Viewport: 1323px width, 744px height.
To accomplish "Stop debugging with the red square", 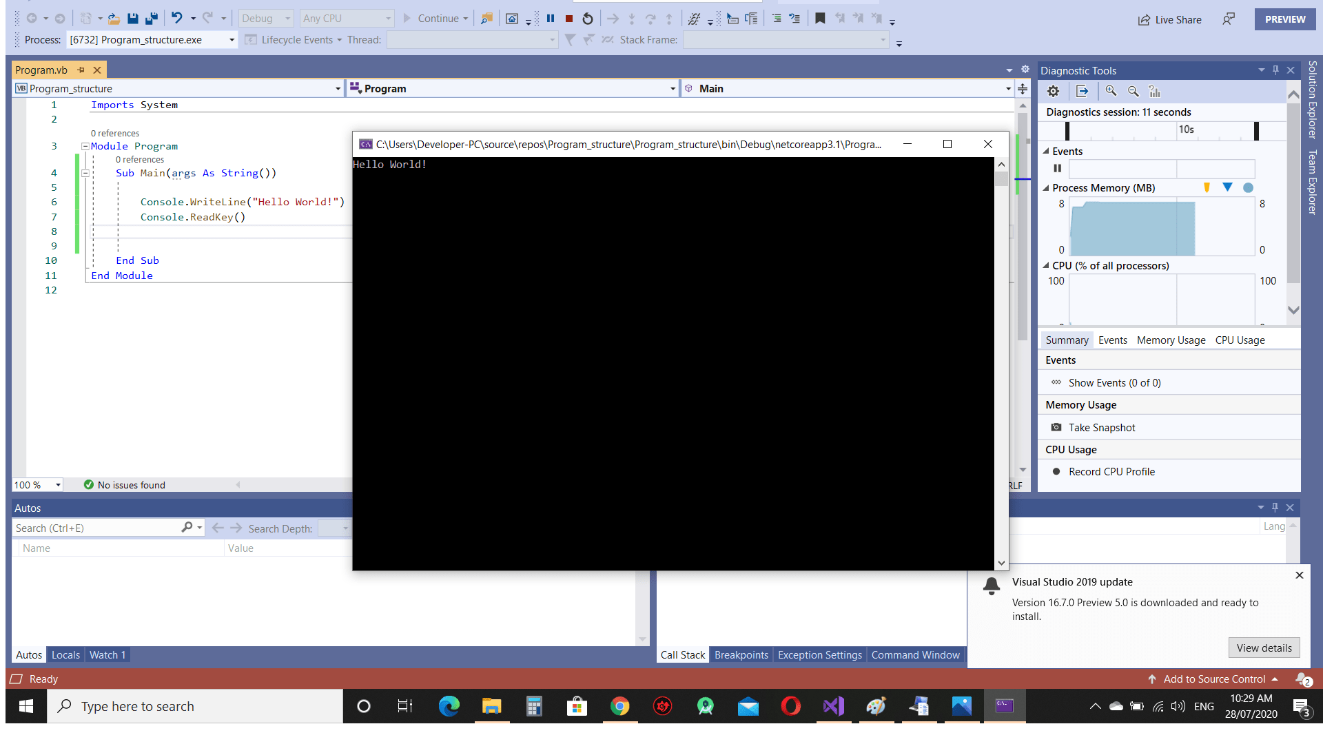I will 569,19.
